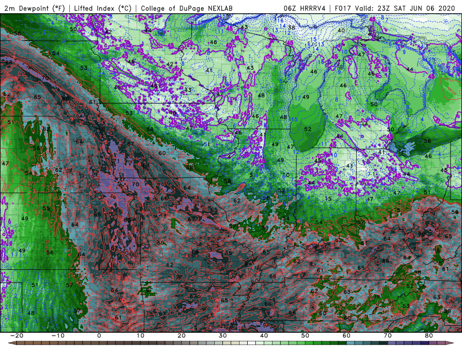Click the right arrow end of the color bar

point(450,343)
